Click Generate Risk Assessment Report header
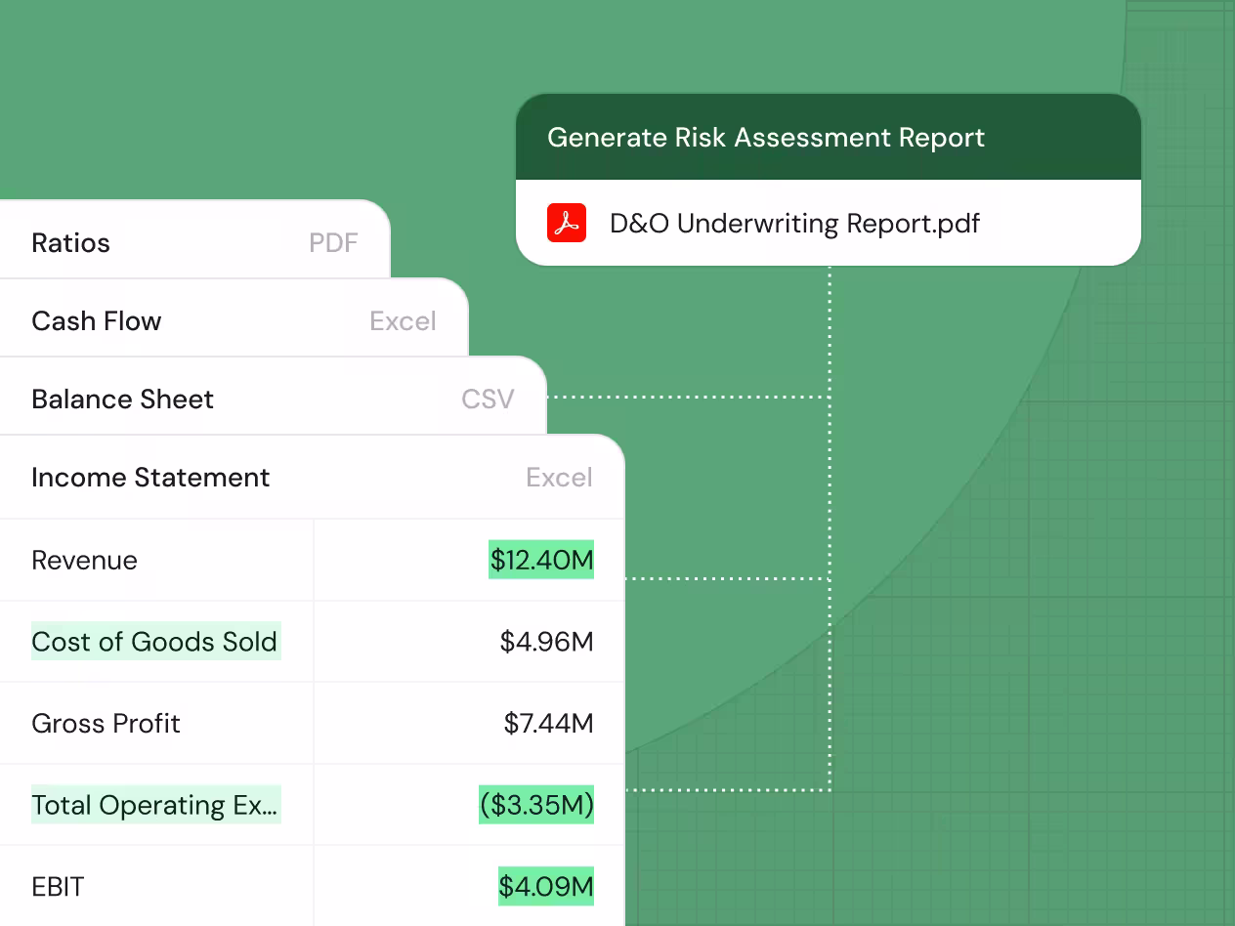The width and height of the screenshot is (1235, 926). click(x=829, y=137)
